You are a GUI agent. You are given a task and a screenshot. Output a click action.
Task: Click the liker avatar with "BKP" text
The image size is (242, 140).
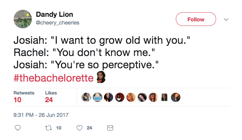(x=97, y=97)
